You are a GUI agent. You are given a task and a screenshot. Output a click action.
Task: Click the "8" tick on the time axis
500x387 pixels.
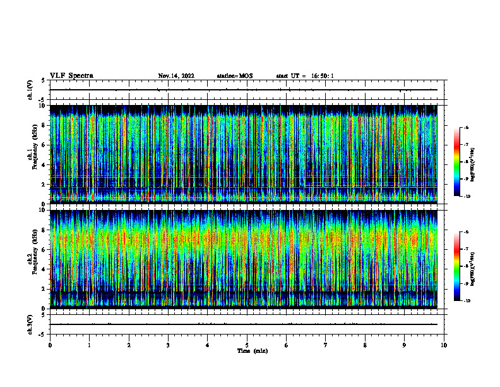tap(365, 345)
